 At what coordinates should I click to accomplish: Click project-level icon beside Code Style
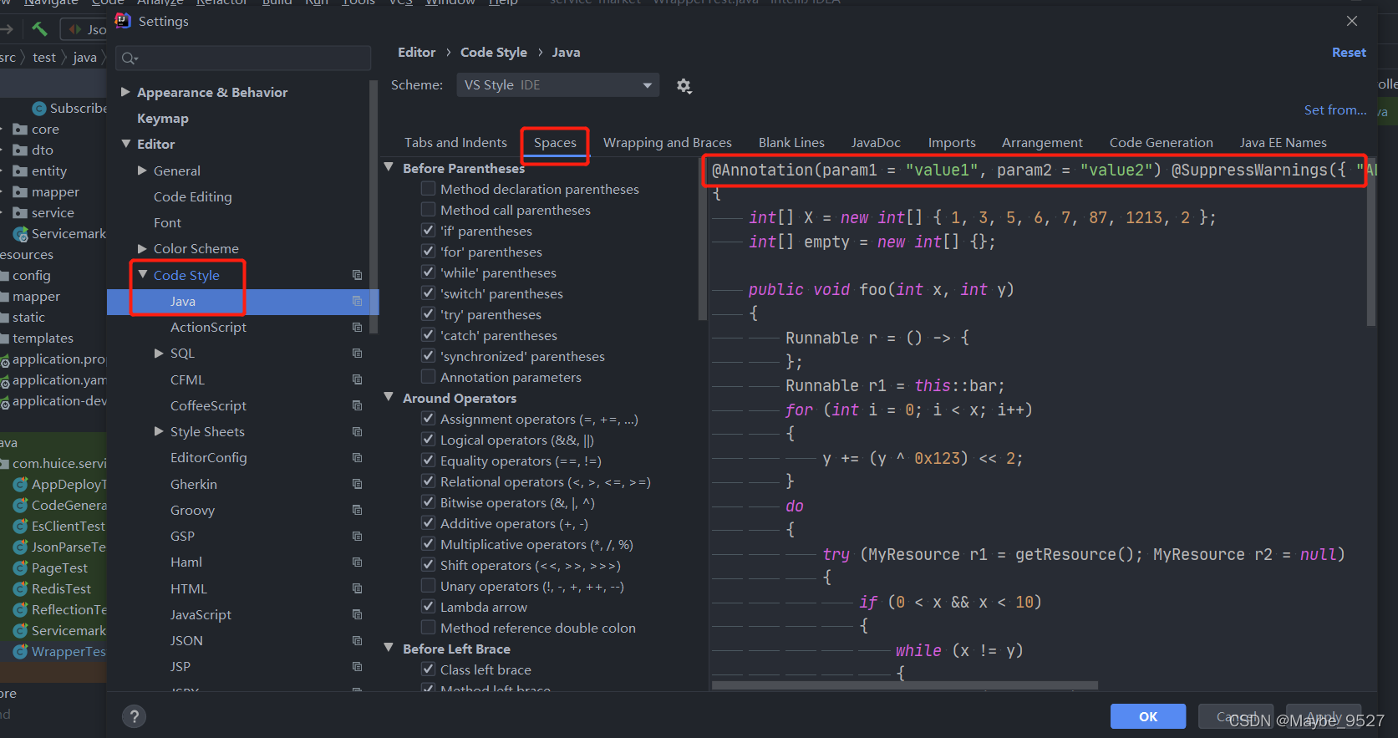357,275
